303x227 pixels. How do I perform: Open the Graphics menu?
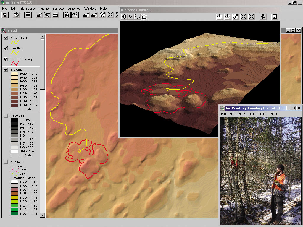click(74, 9)
